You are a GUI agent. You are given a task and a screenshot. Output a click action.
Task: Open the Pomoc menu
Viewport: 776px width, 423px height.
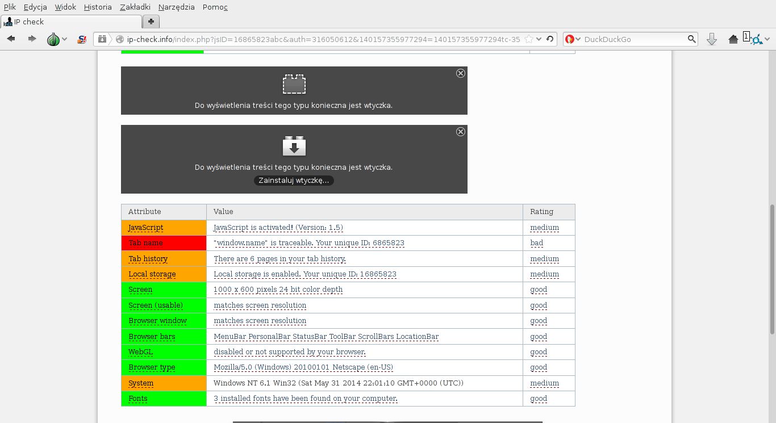pos(215,7)
